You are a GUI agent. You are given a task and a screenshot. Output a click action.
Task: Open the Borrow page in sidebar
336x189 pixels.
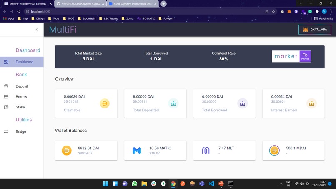(x=22, y=97)
